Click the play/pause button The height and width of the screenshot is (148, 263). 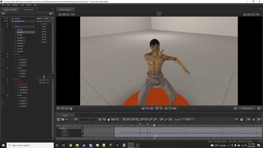(x=161, y=109)
